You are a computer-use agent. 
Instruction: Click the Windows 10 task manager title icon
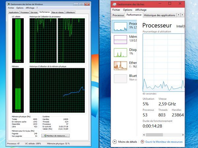point(114,4)
